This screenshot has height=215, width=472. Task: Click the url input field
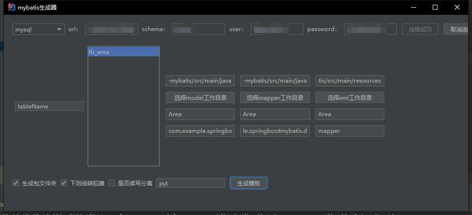(112, 30)
